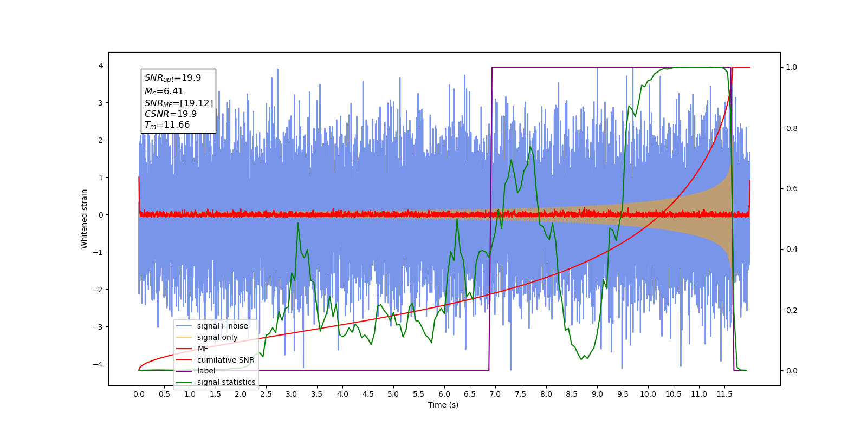Click the left y-axis tick label −3
867x433 pixels.
click(98, 327)
